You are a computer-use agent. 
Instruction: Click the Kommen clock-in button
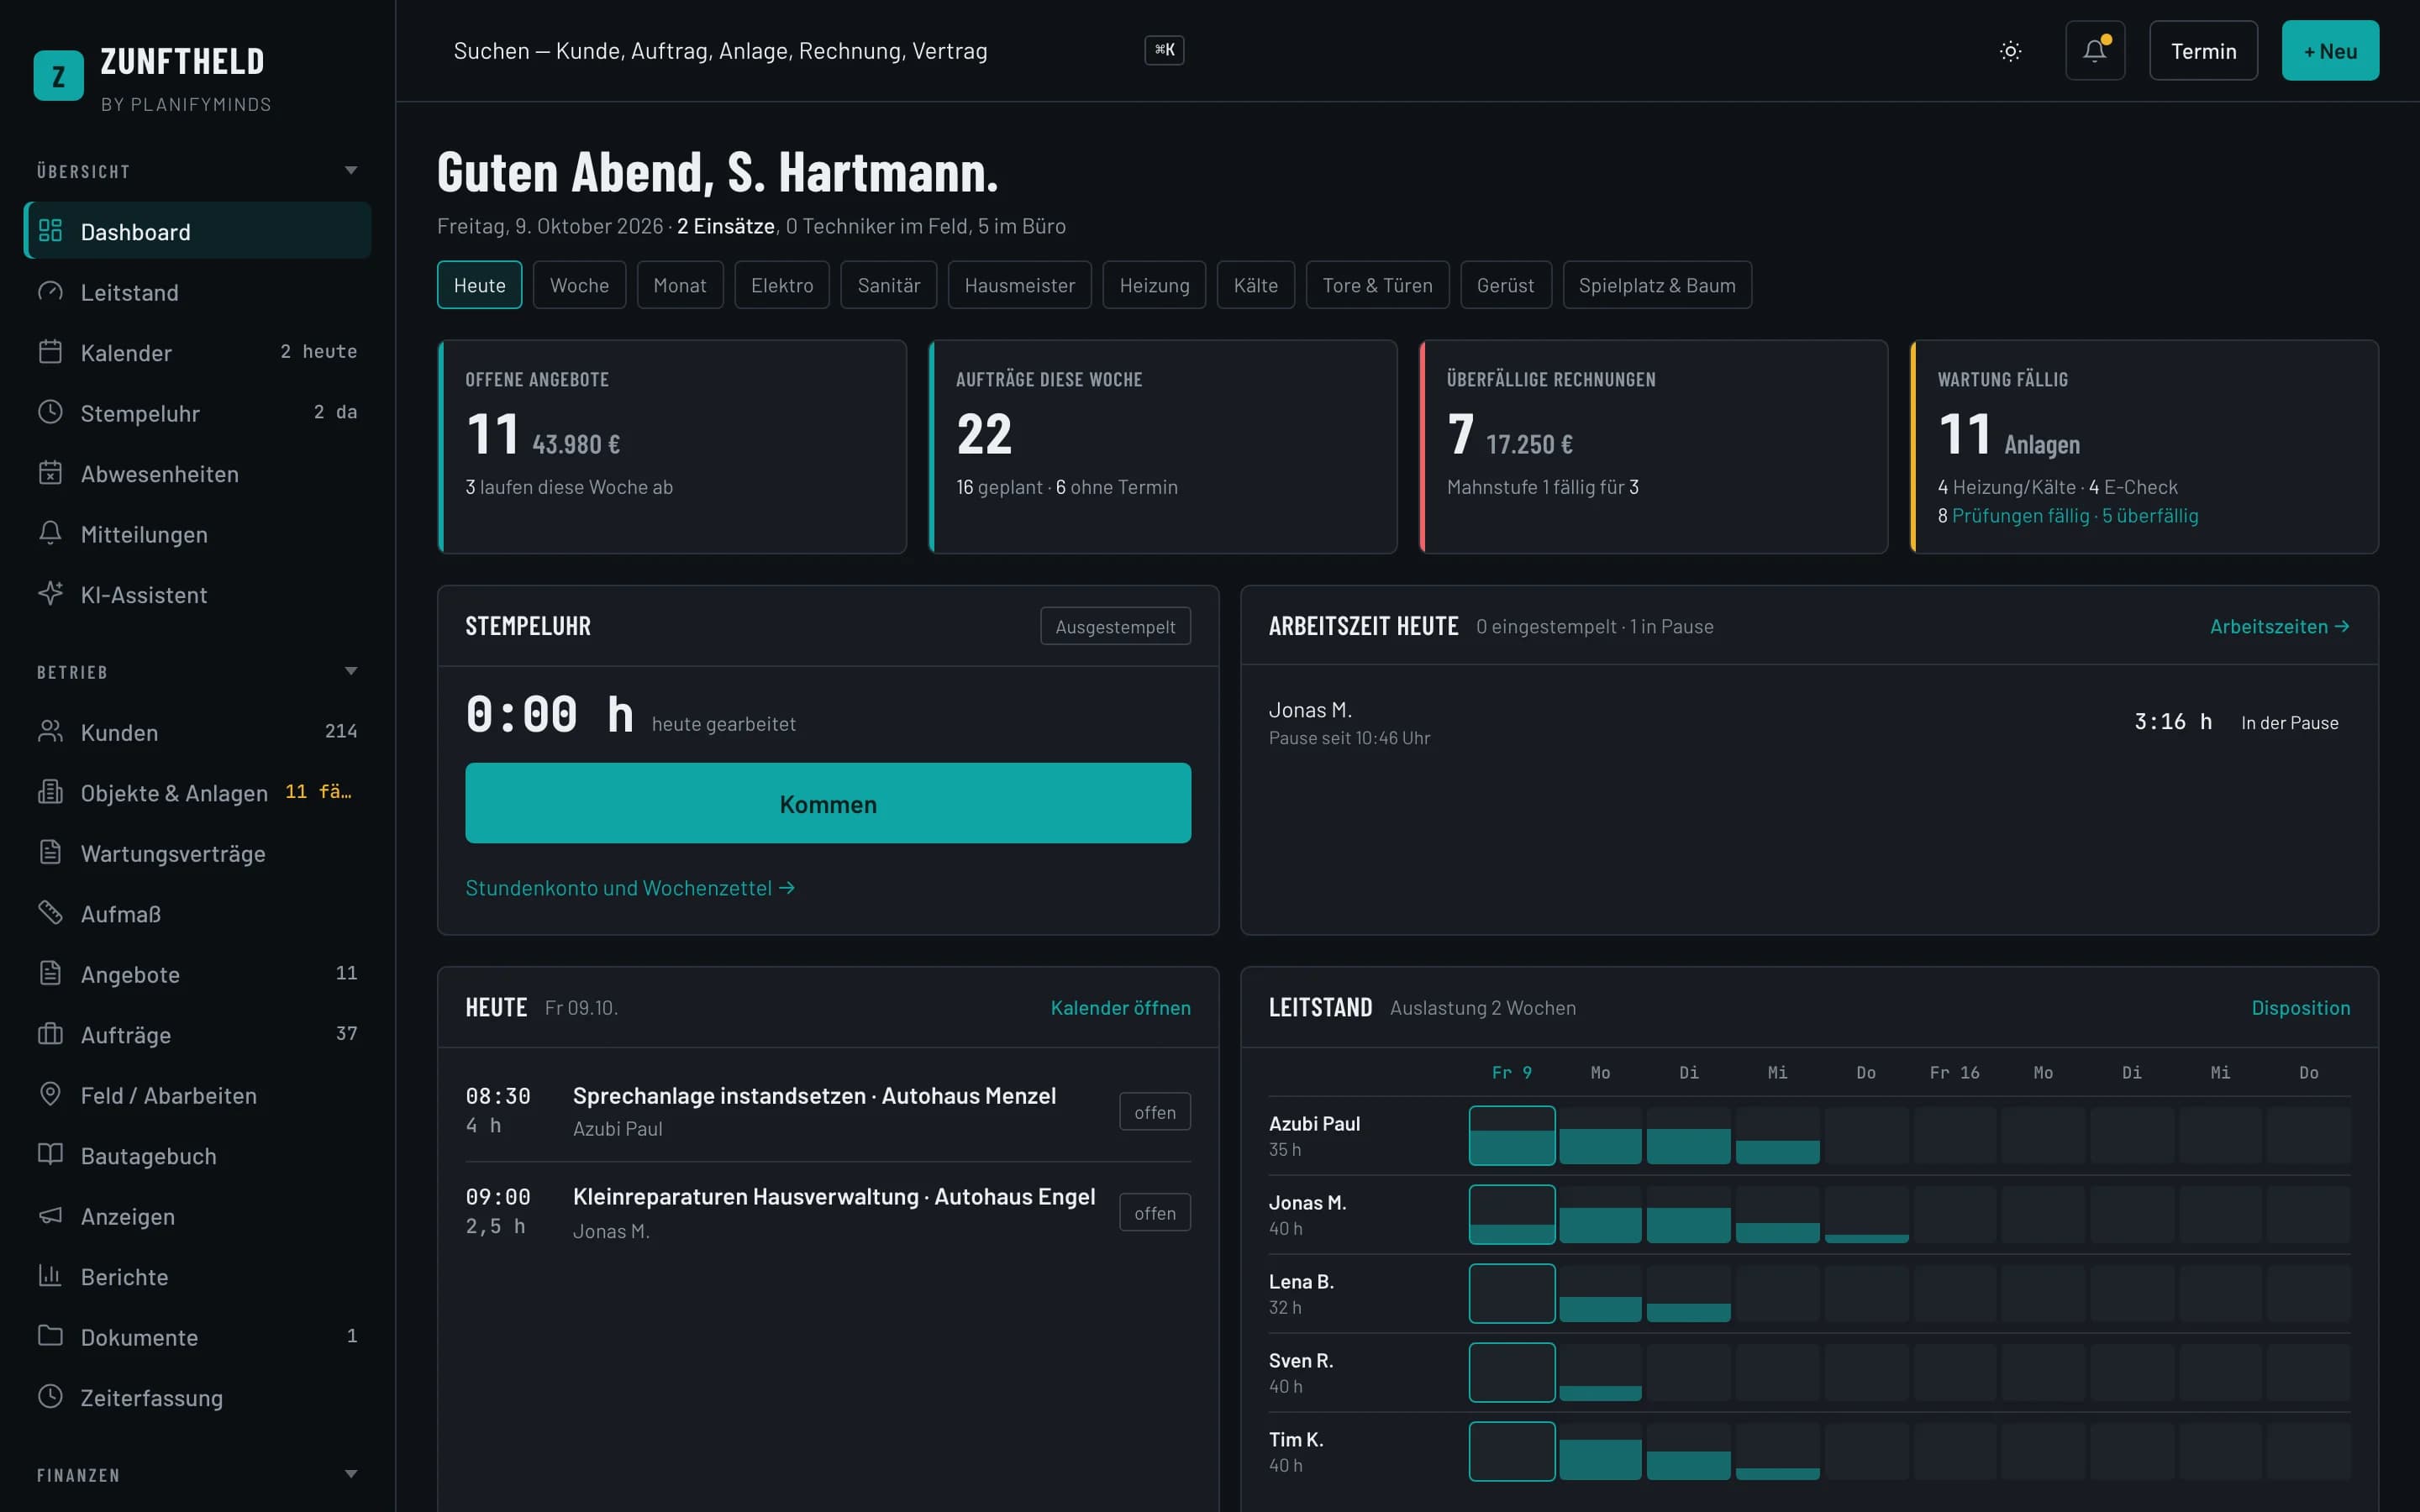(x=828, y=803)
